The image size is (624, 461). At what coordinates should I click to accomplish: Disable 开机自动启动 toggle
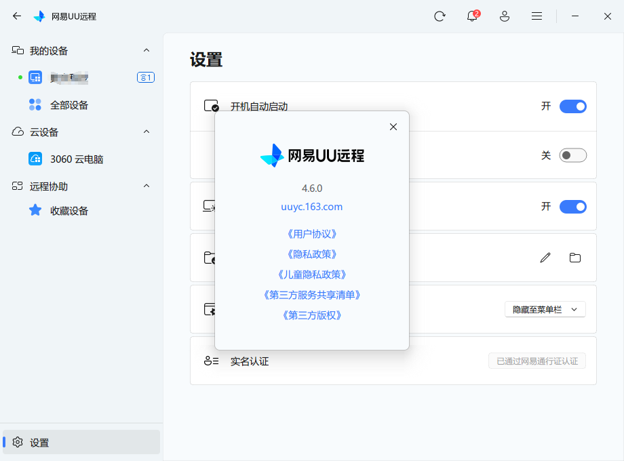572,106
